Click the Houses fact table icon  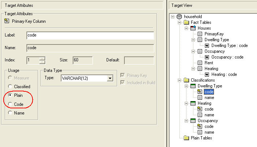point(193,28)
